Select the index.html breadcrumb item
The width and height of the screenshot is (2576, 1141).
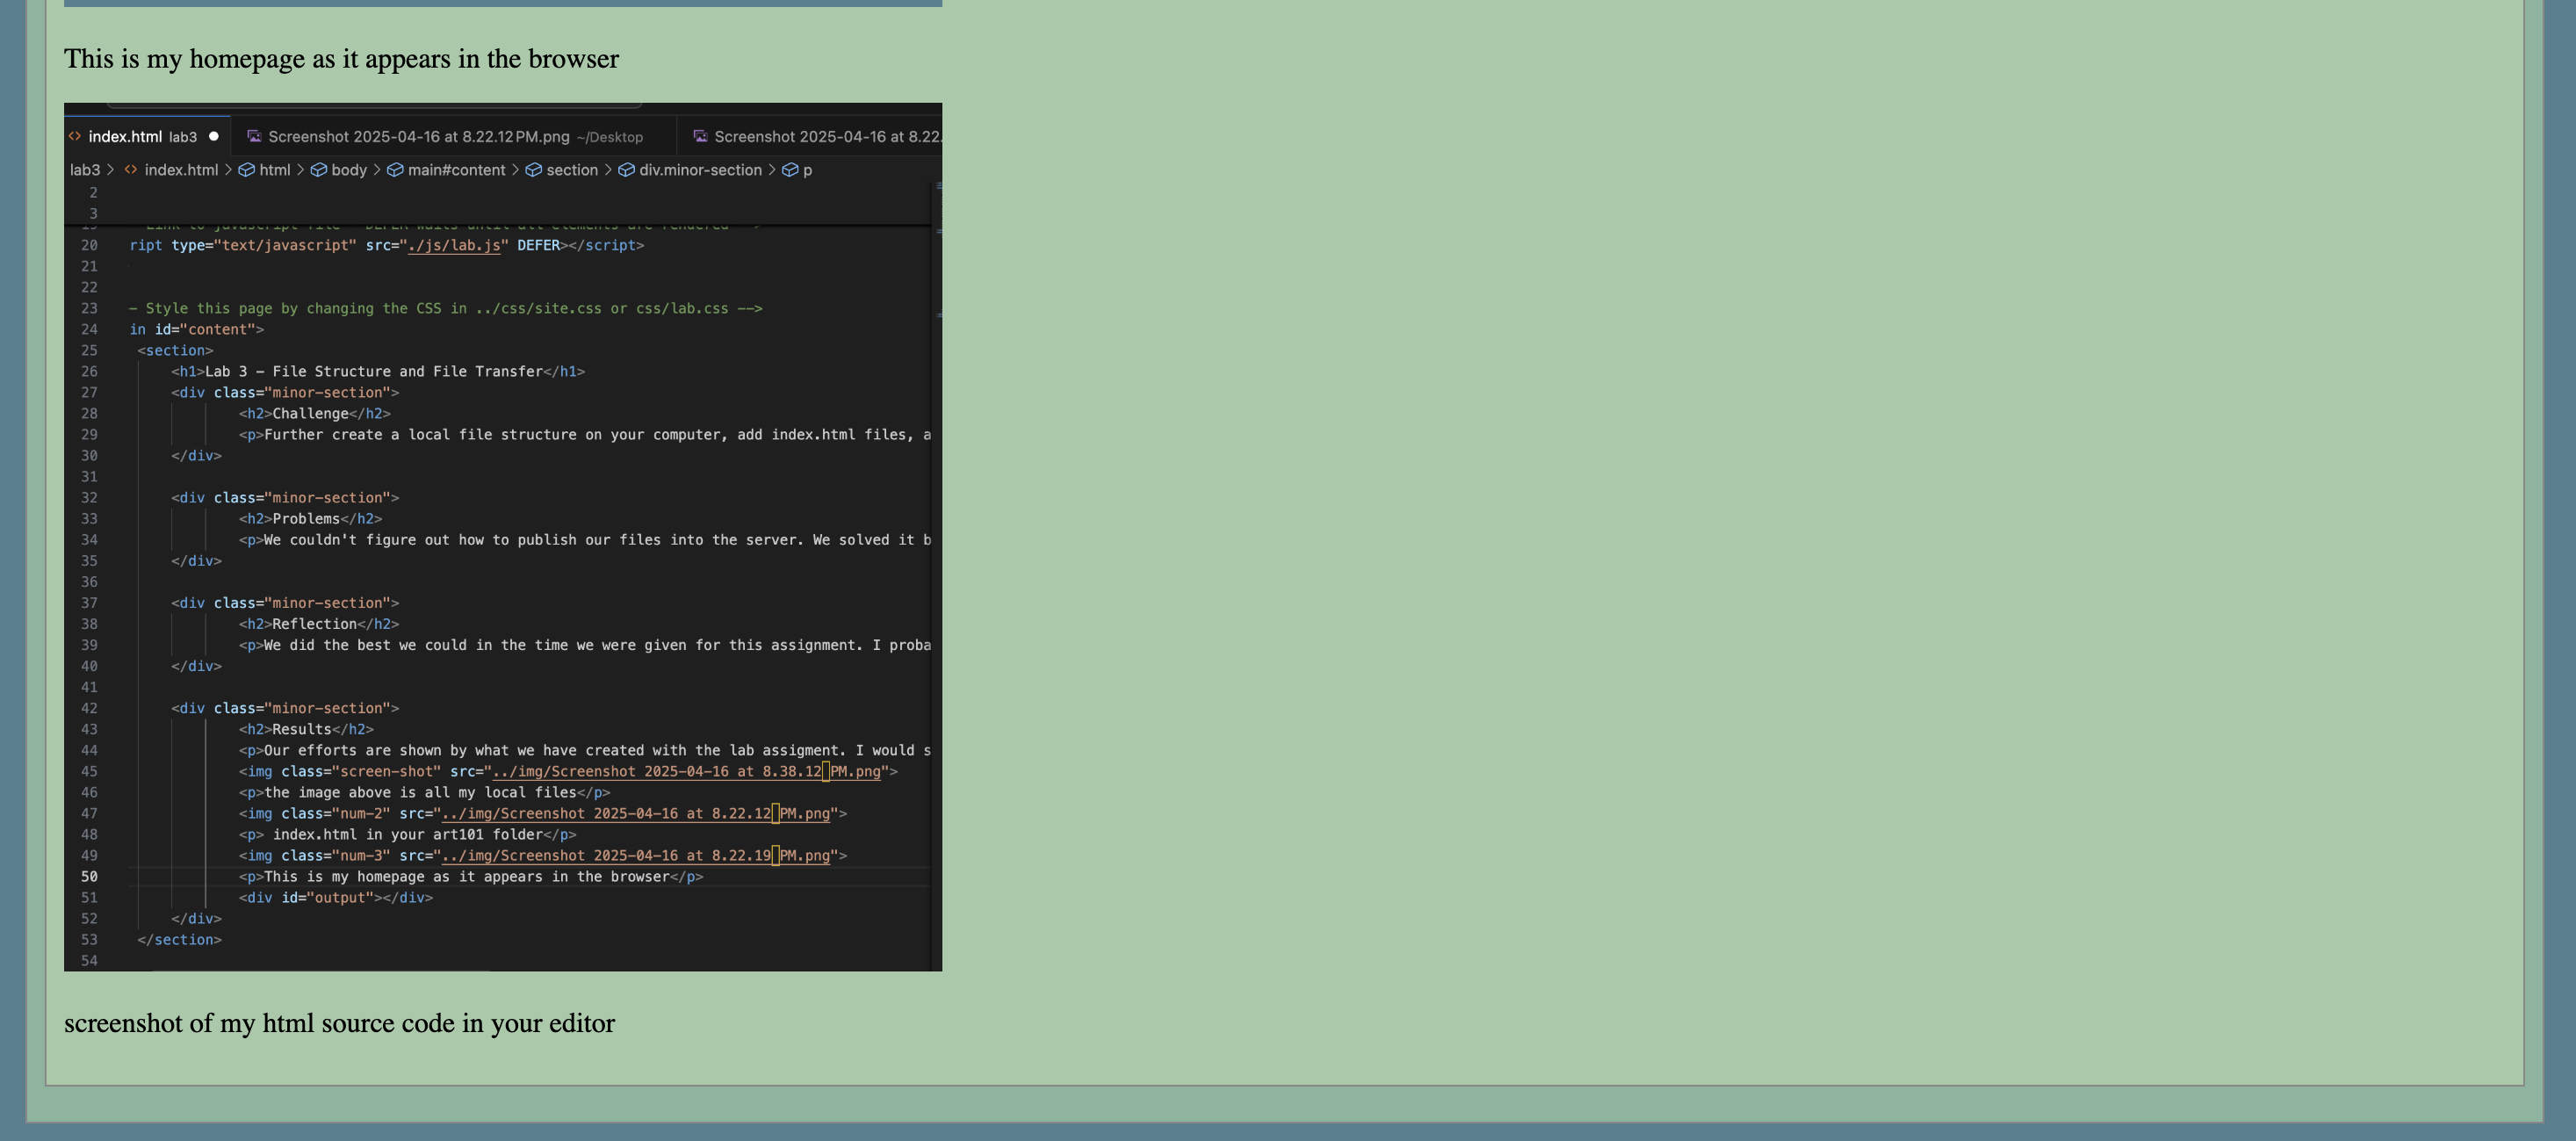[181, 170]
